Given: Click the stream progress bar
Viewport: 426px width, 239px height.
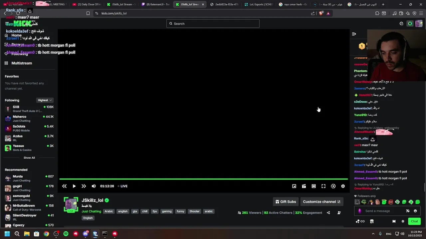Looking at the screenshot, I should click(x=204, y=179).
